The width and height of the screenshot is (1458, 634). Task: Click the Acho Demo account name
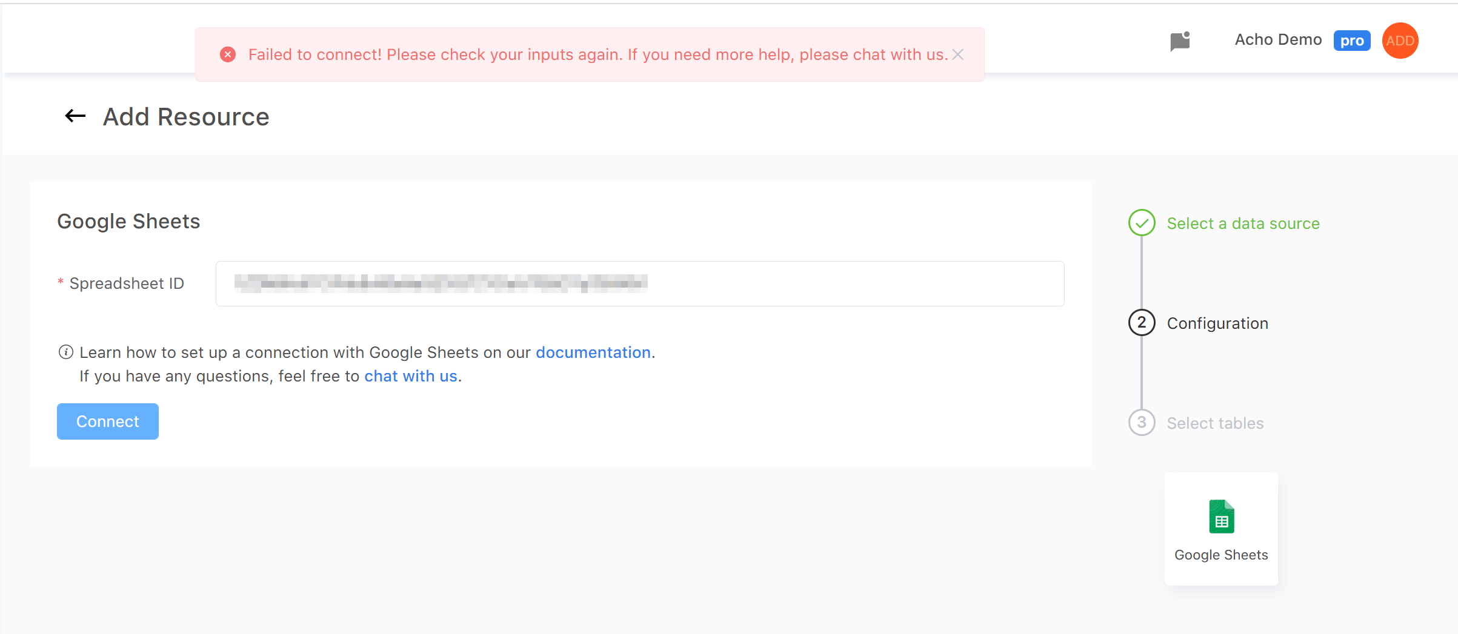tap(1278, 40)
